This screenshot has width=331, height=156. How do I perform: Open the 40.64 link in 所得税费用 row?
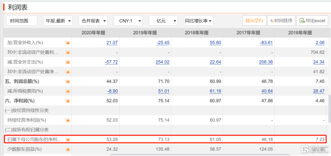point(267,91)
